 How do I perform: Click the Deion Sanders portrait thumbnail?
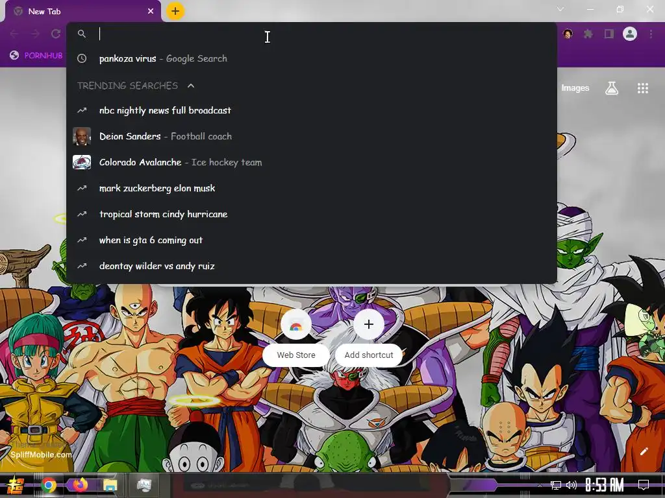[x=82, y=136]
